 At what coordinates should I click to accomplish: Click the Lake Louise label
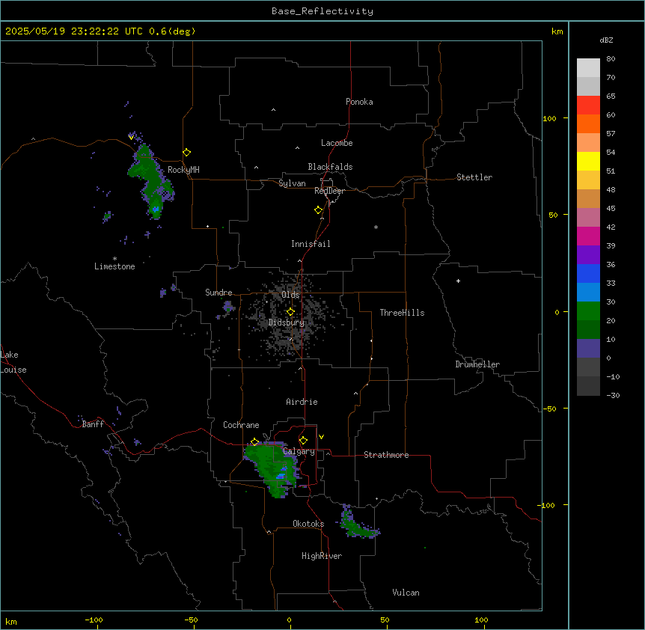coord(13,362)
